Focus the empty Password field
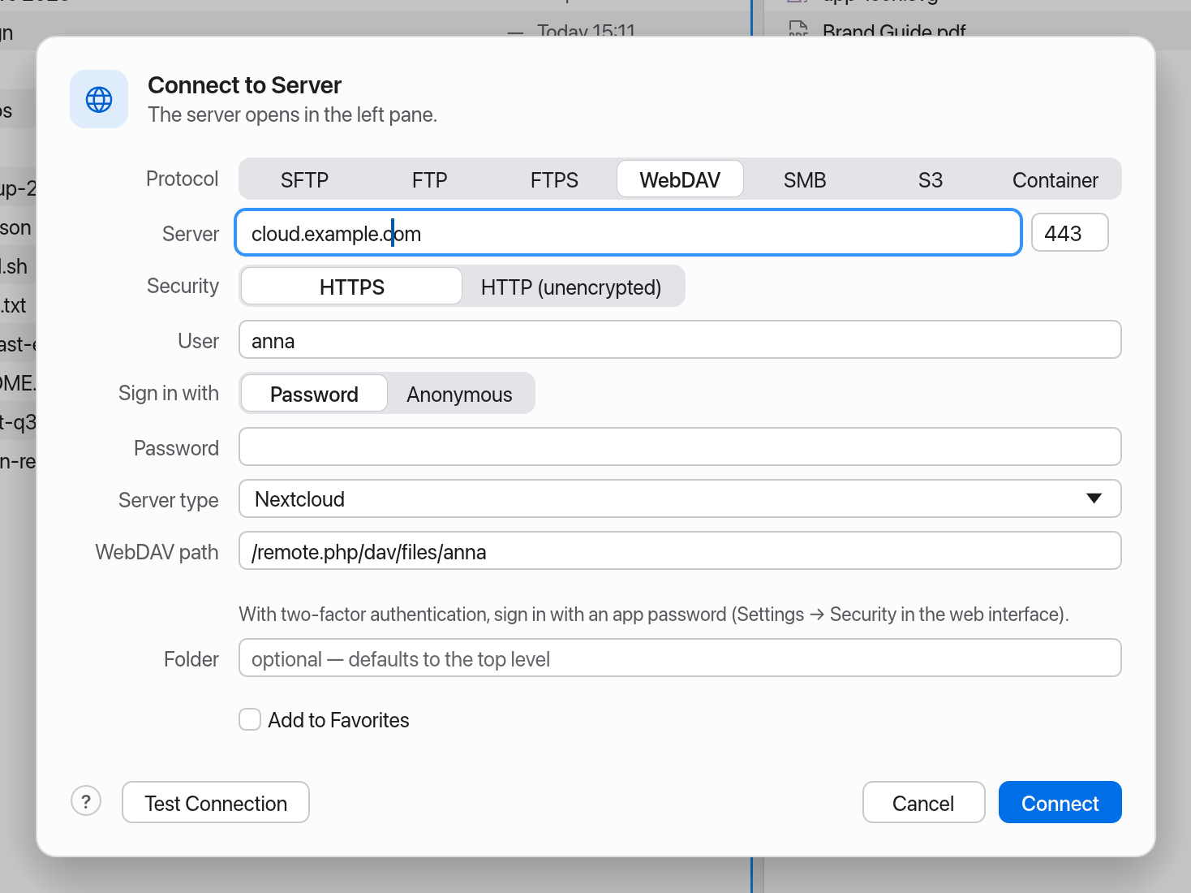This screenshot has height=893, width=1191. click(x=680, y=446)
